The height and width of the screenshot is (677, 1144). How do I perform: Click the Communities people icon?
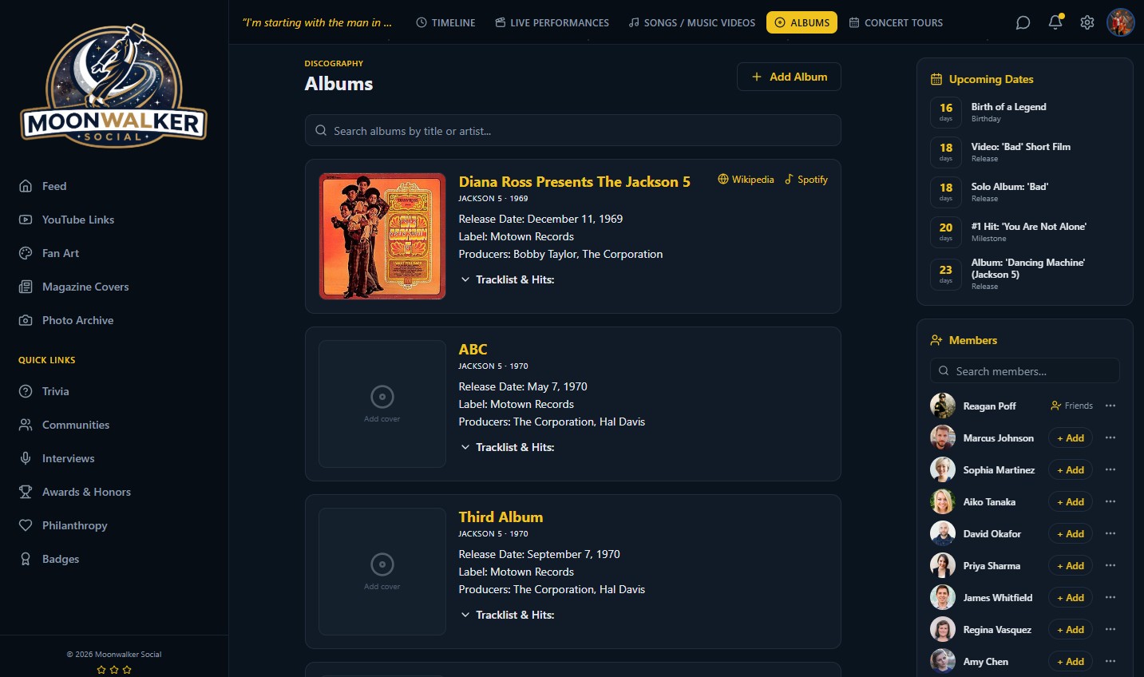[x=26, y=425]
